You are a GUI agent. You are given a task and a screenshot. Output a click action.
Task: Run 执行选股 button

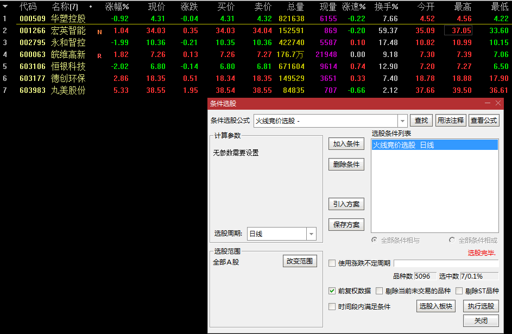click(481, 306)
